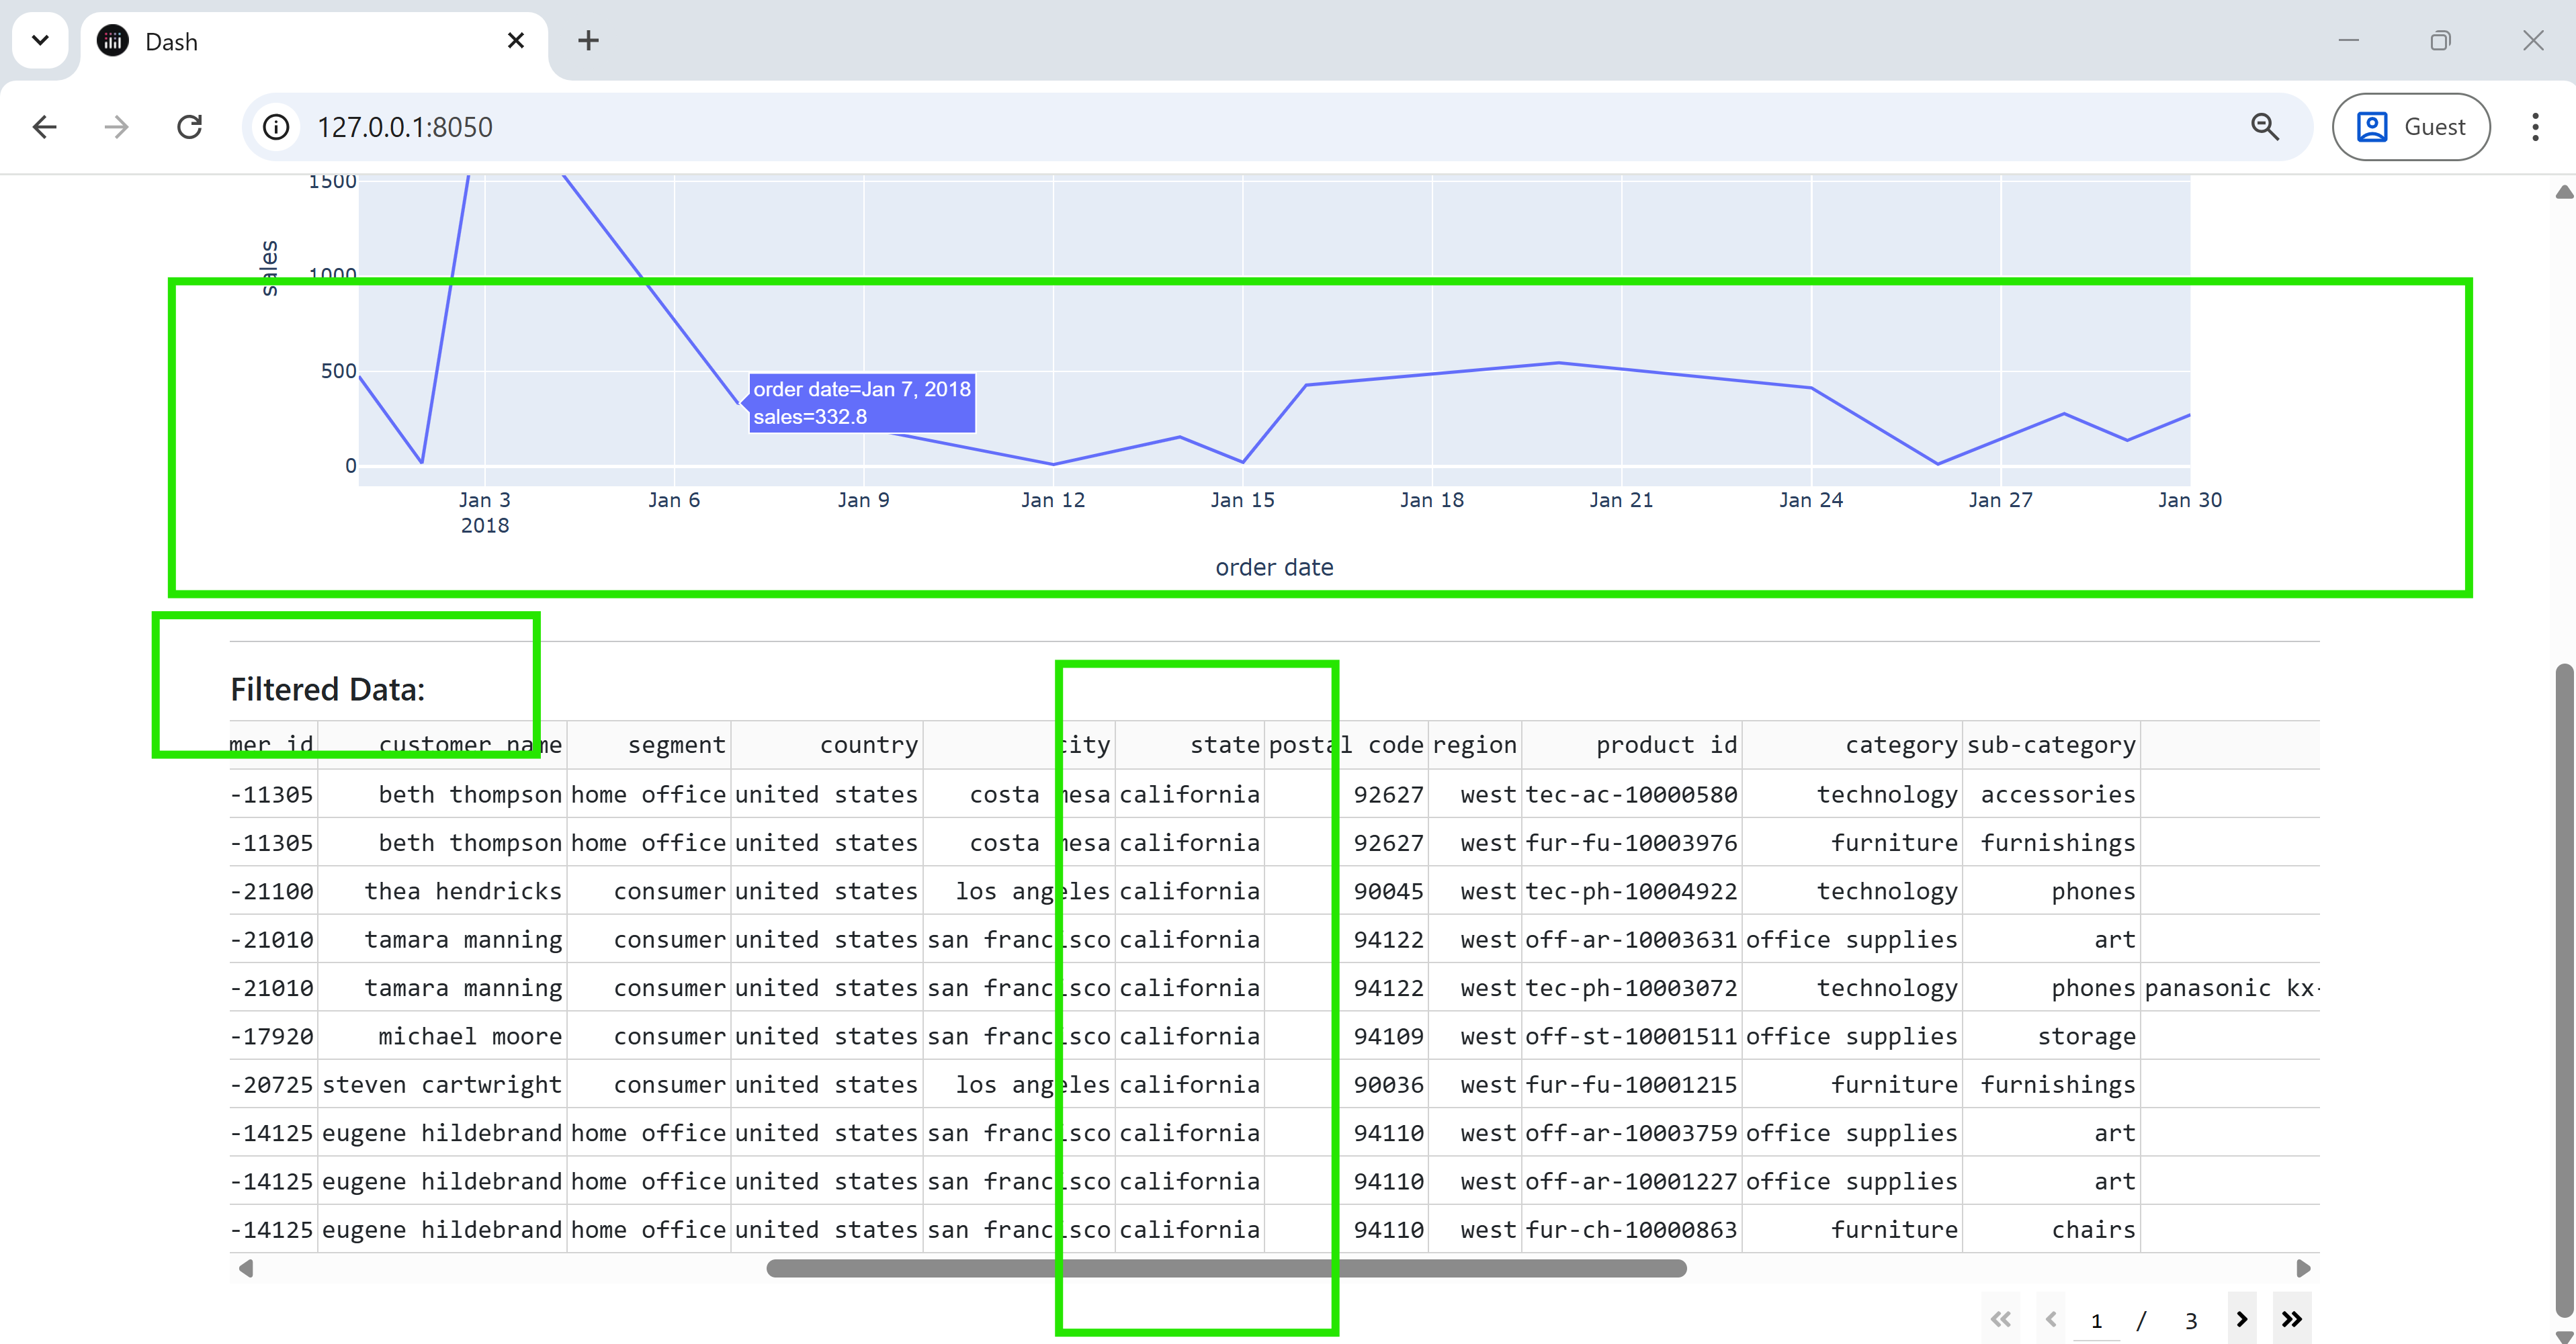Screen dimensions: 2576x1344
Task: Click the current page number field
Action: [x=2096, y=1321]
